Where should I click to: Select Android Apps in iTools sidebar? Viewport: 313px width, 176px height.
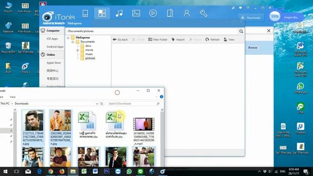[55, 47]
